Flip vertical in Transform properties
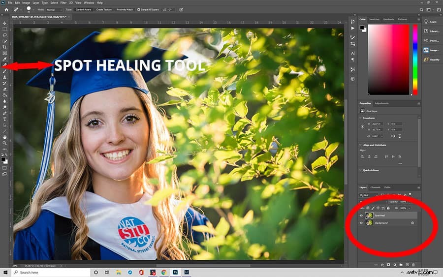 click(400, 136)
